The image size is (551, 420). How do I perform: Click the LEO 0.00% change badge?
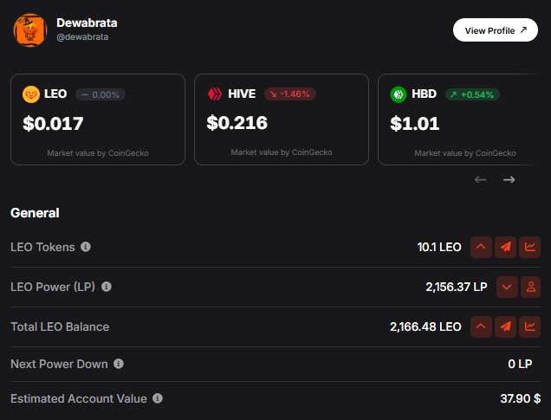pyautogui.click(x=100, y=94)
